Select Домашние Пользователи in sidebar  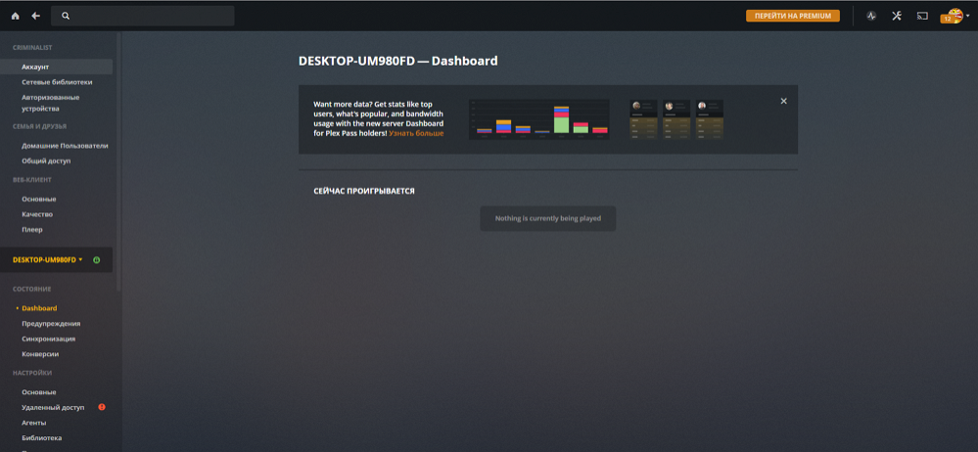point(65,146)
